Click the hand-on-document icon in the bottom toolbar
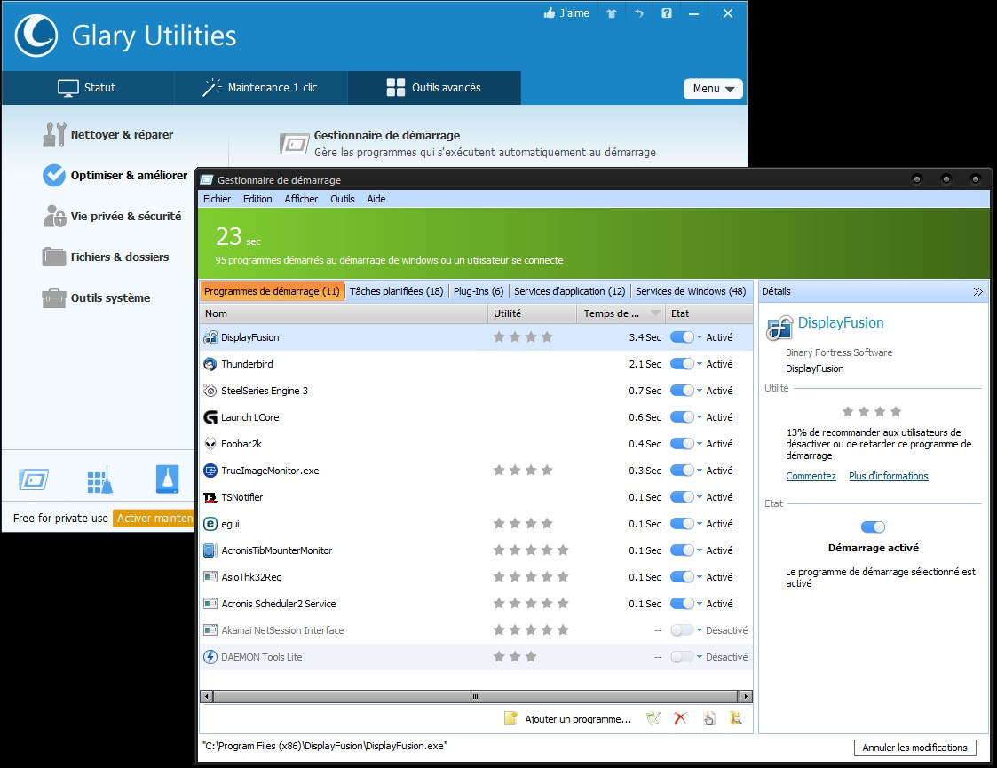This screenshot has width=997, height=768. (708, 718)
